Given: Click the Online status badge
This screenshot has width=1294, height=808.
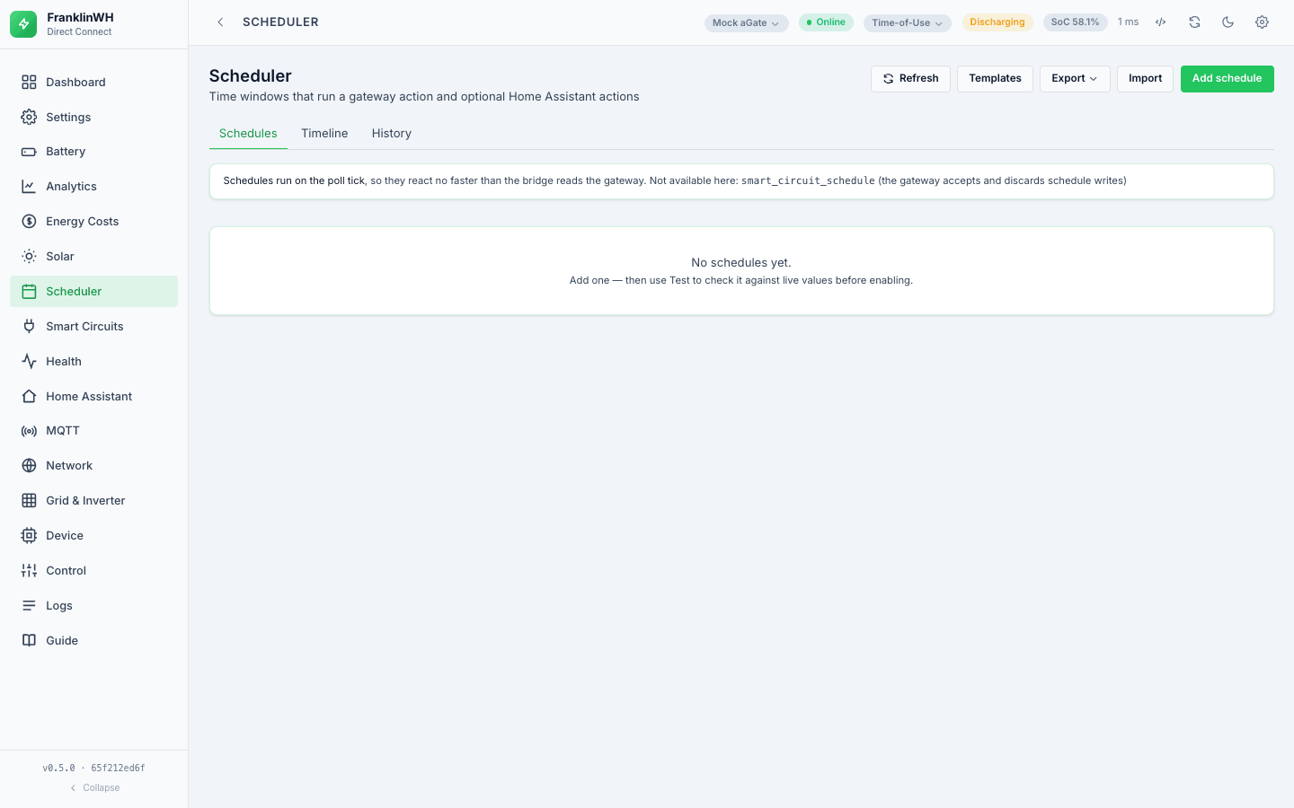Looking at the screenshot, I should [826, 22].
